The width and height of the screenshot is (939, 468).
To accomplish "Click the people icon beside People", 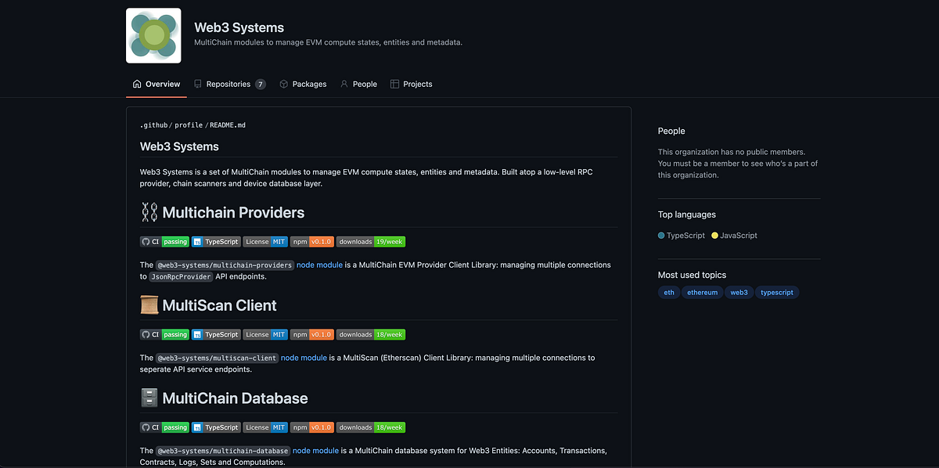I will (x=343, y=84).
